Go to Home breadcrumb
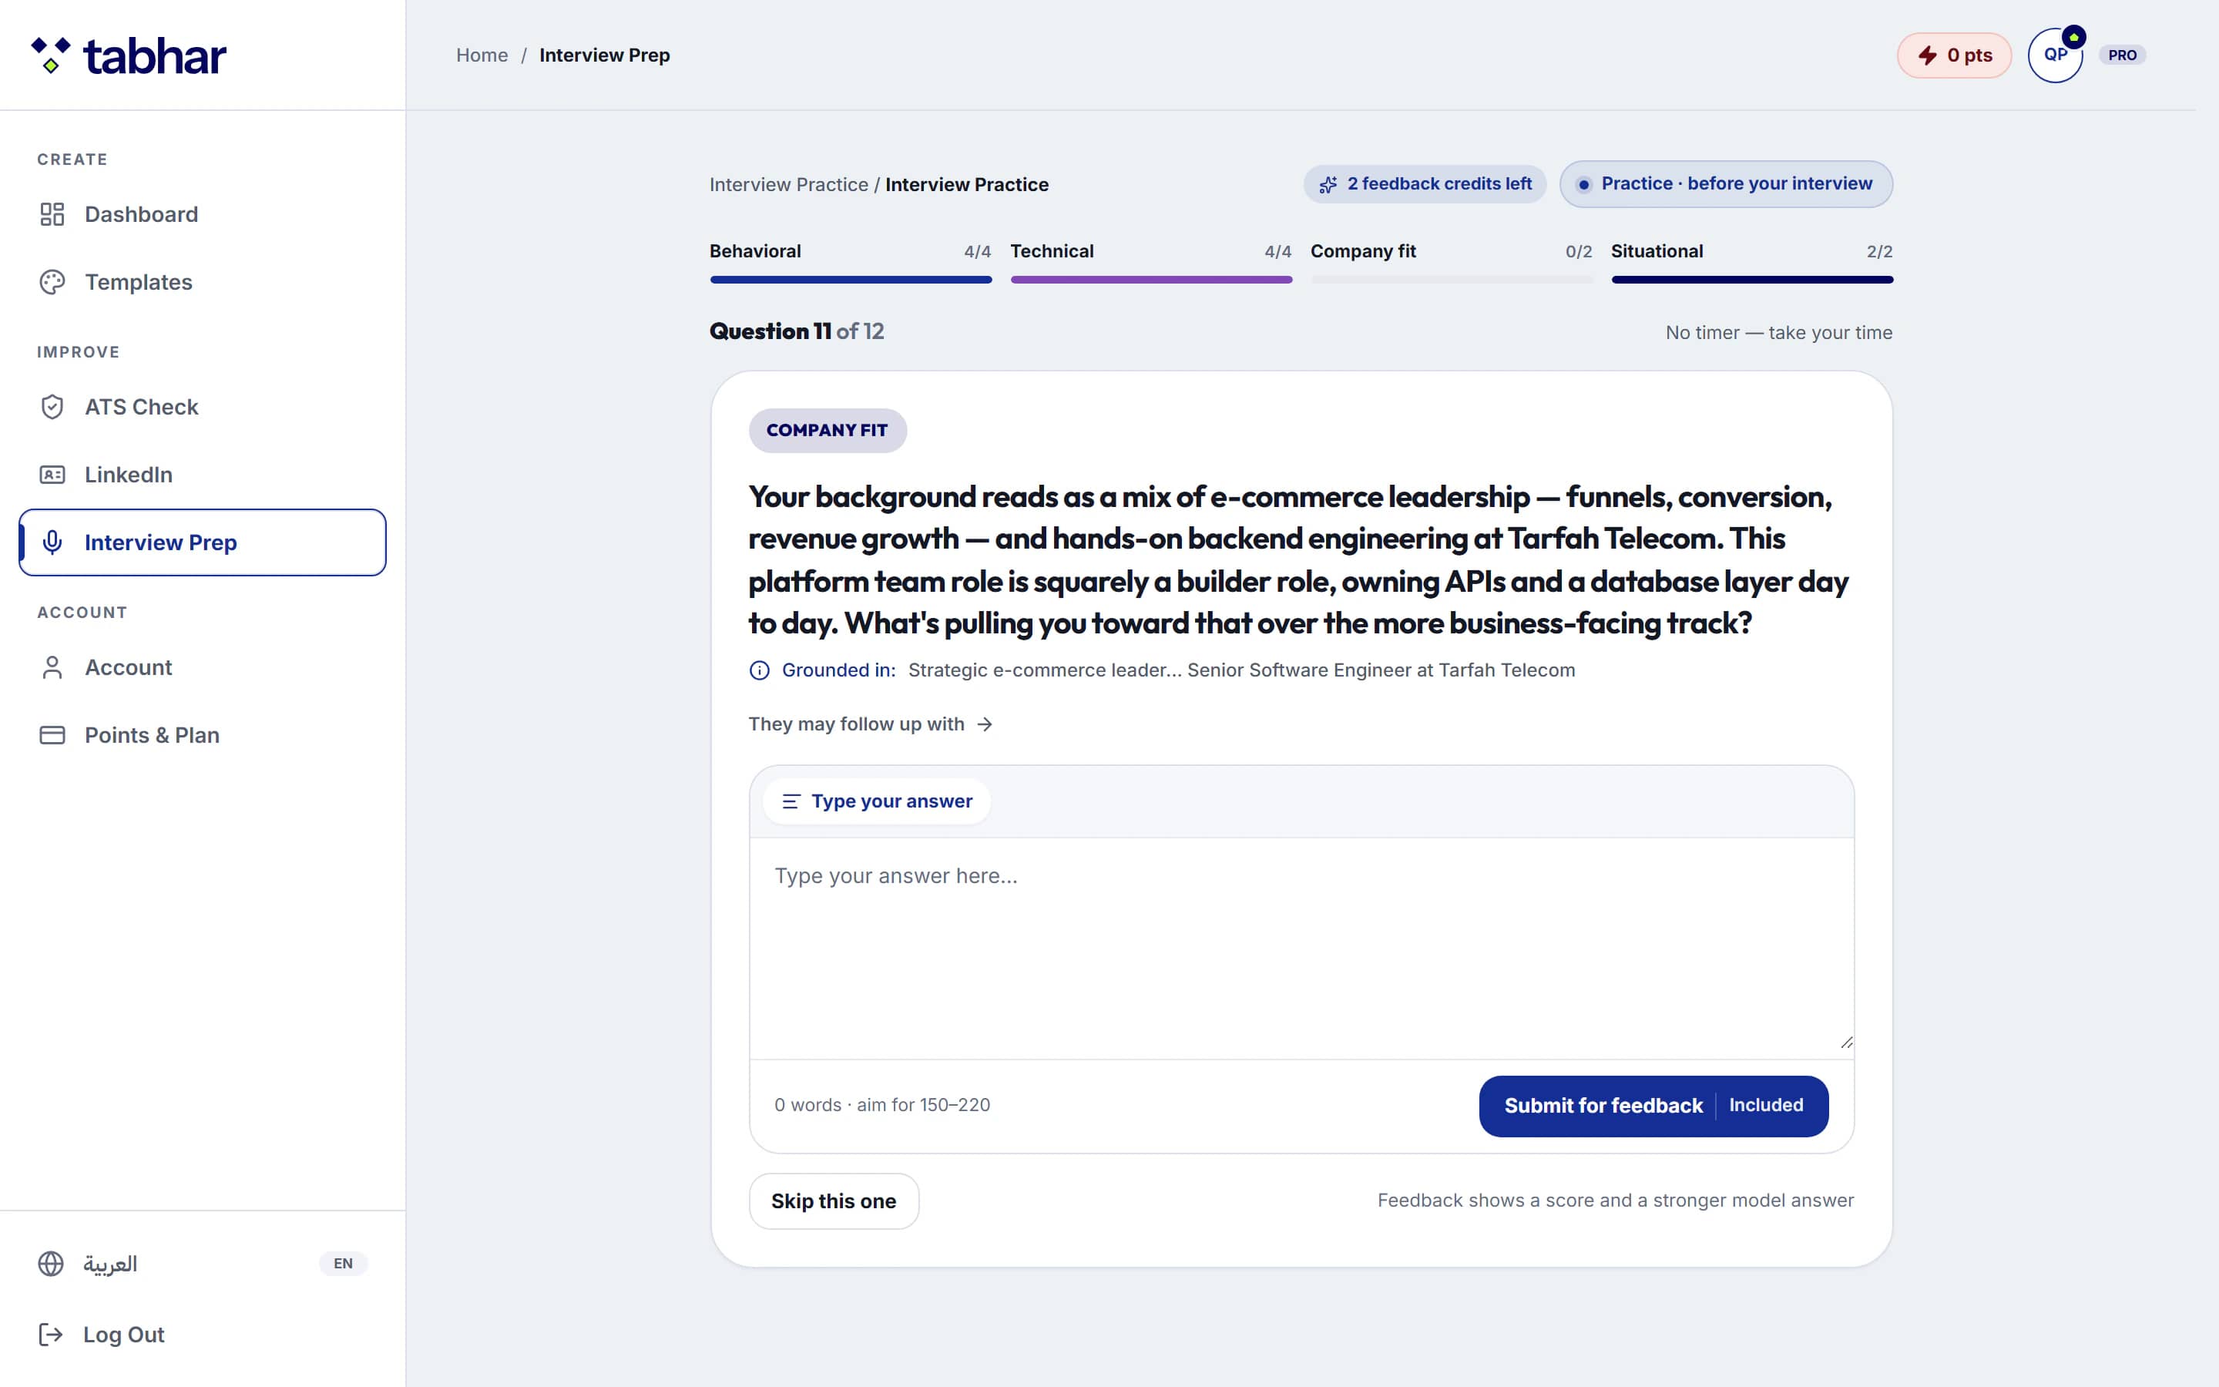This screenshot has height=1387, width=2219. pyautogui.click(x=482, y=55)
